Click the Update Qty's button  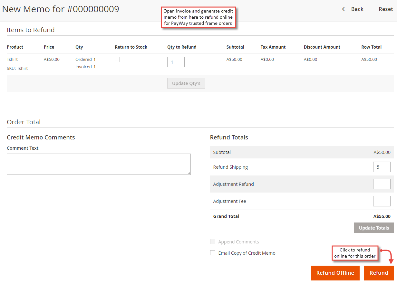186,83
